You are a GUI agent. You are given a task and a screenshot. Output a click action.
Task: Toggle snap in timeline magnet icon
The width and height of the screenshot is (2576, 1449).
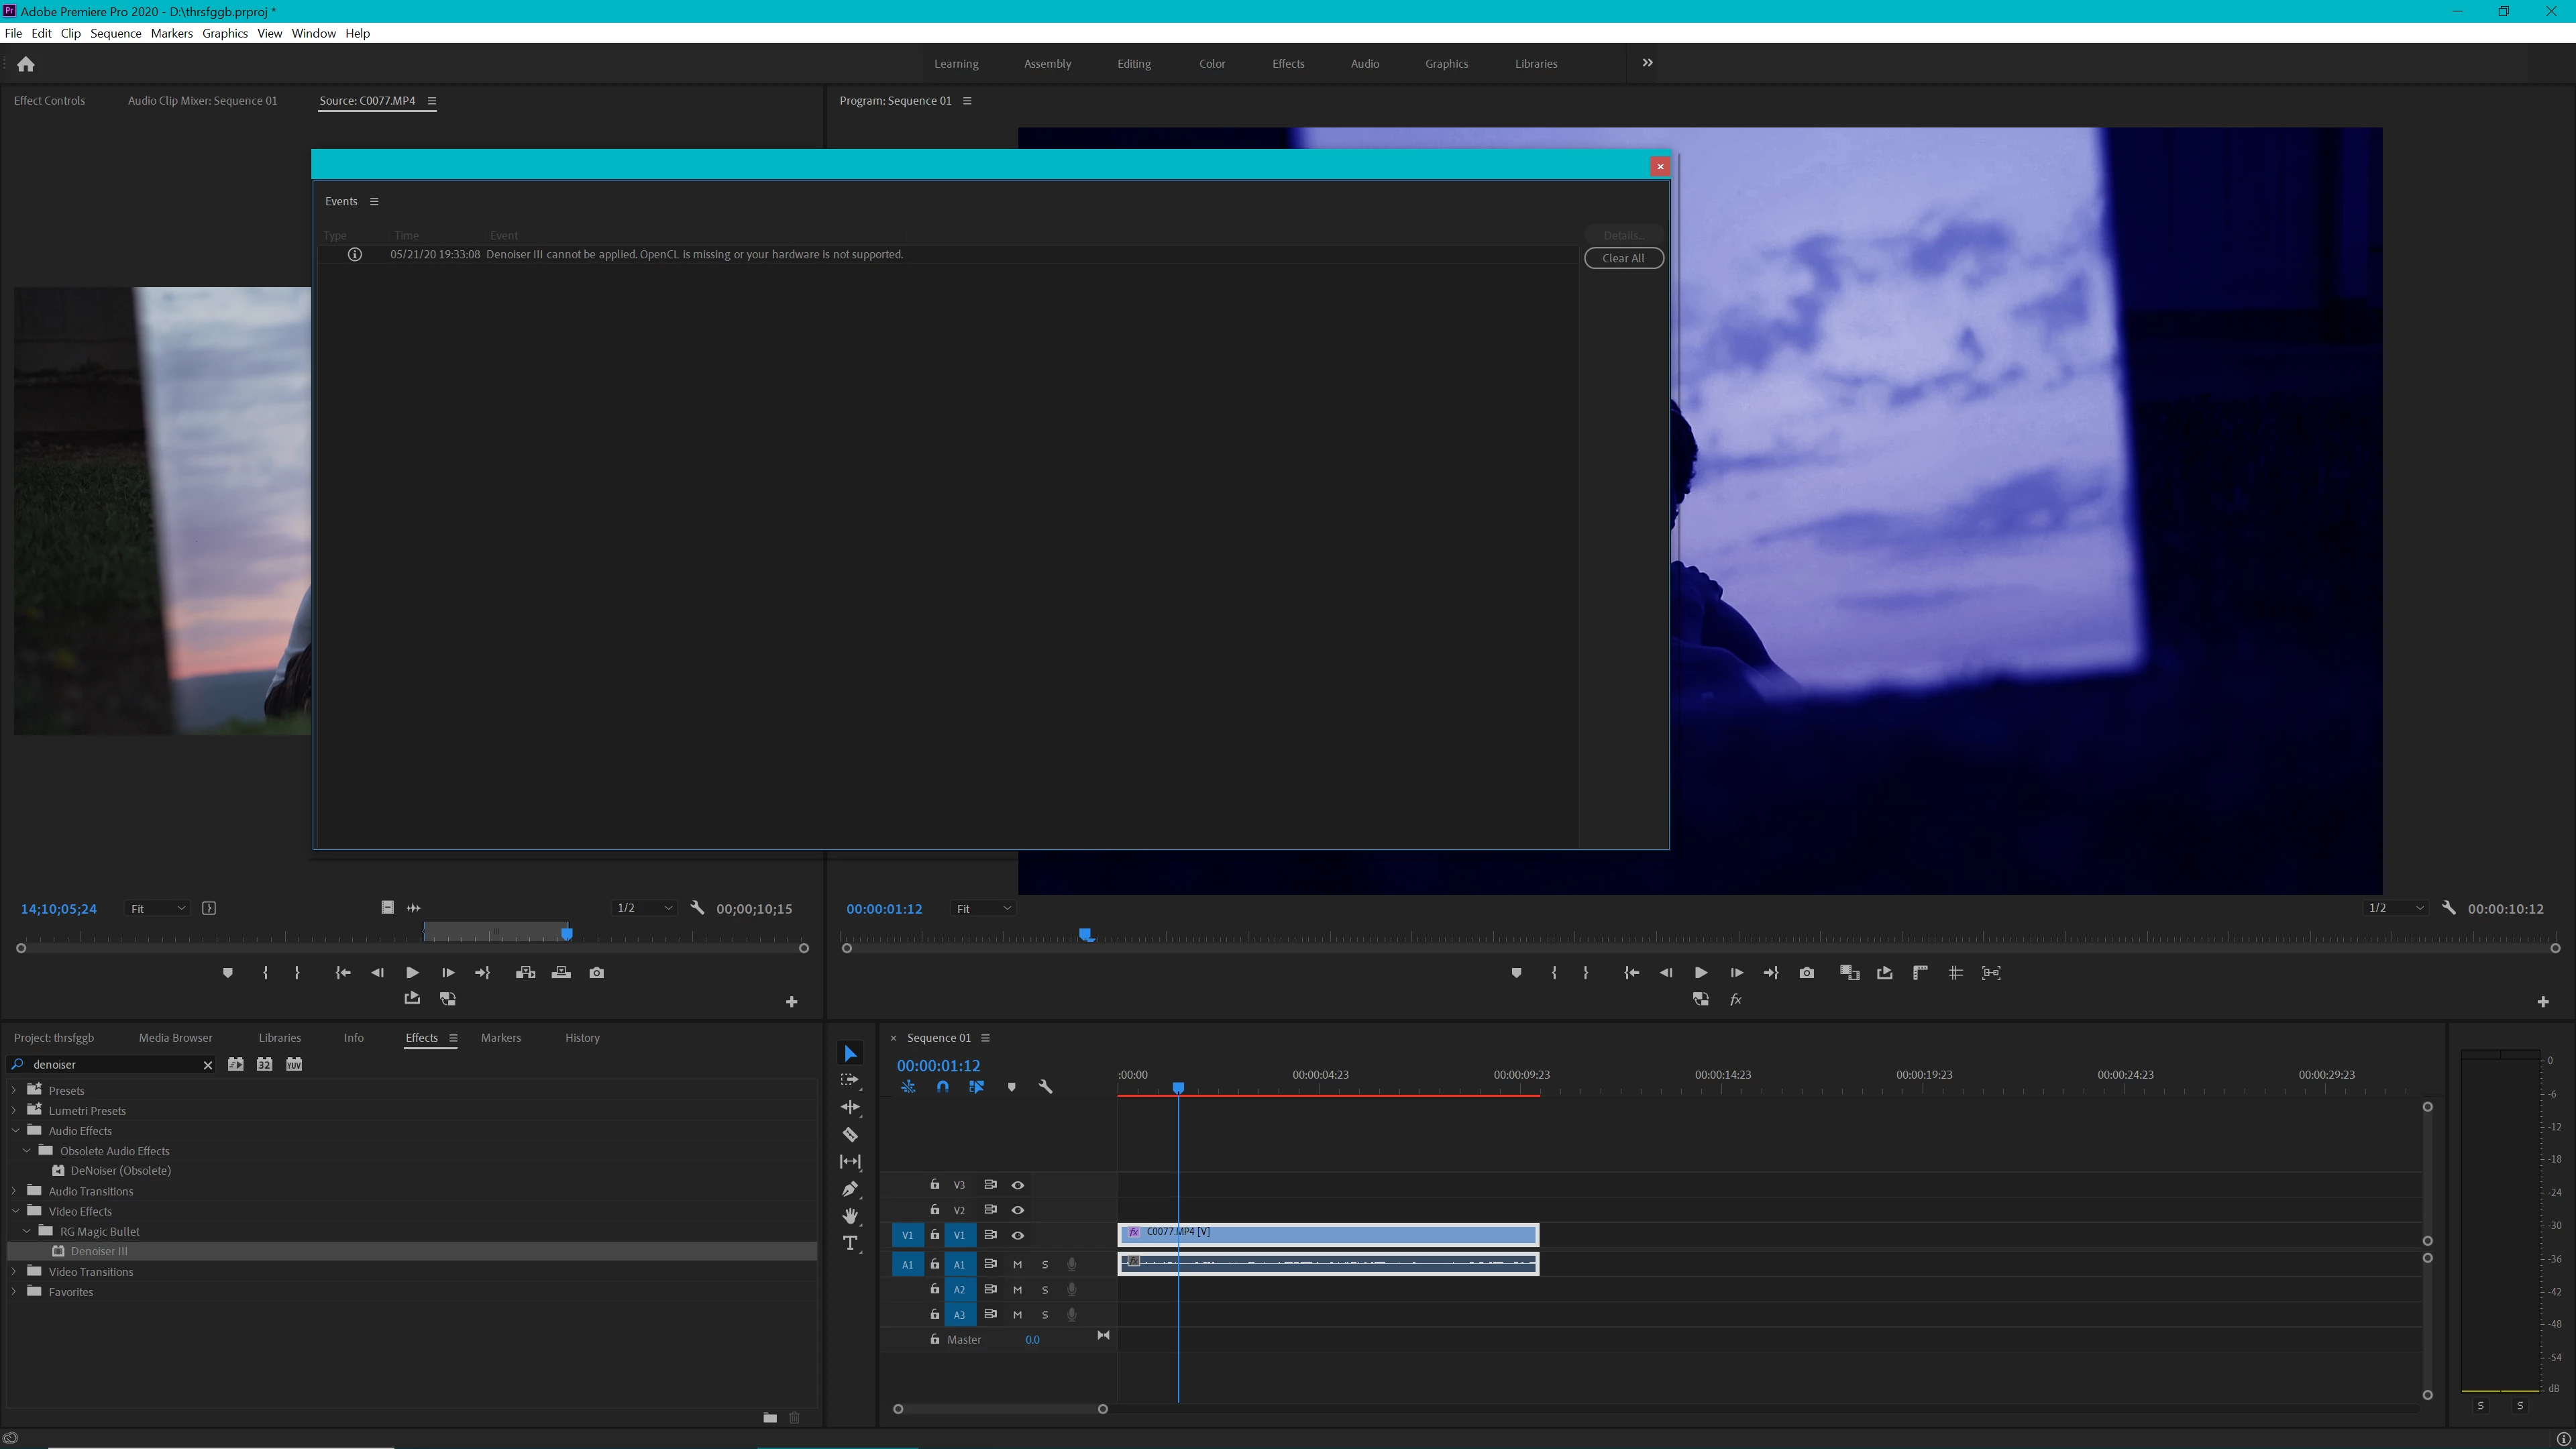(942, 1087)
